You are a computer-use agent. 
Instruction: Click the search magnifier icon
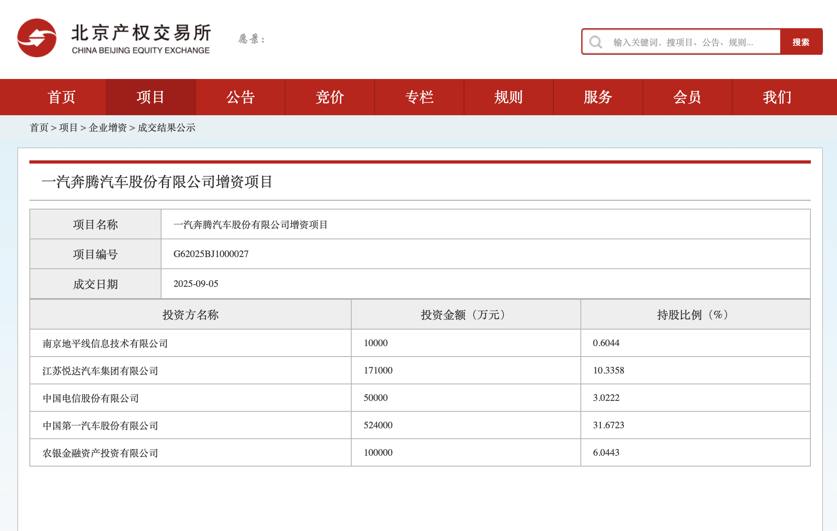click(x=595, y=42)
